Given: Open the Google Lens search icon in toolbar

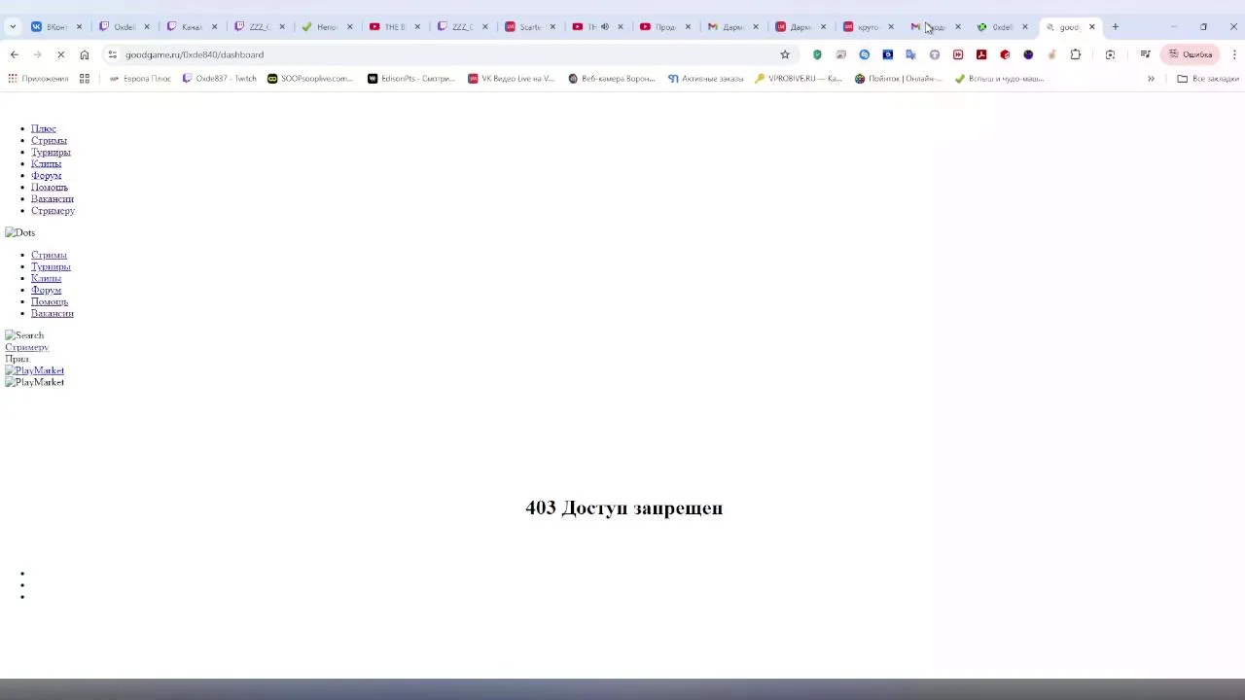Looking at the screenshot, I should click(1110, 54).
